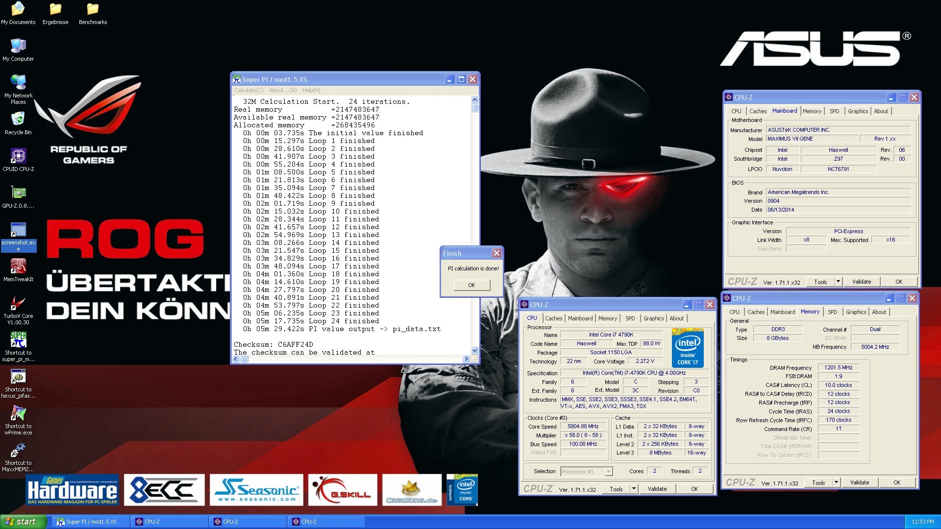Click Validate button in Mainboard window
Viewport: 941px width, 529px height.
[x=862, y=282]
